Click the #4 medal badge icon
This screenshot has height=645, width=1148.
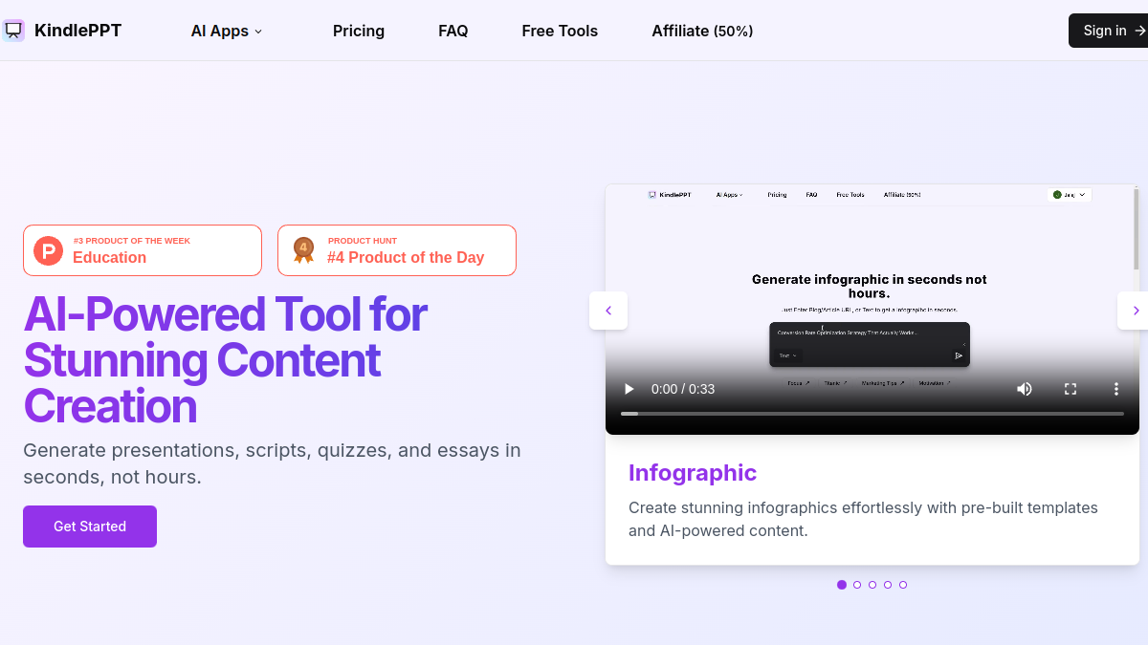[x=303, y=250]
